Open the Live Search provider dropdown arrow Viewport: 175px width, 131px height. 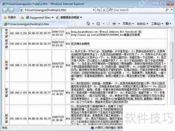tap(171, 10)
